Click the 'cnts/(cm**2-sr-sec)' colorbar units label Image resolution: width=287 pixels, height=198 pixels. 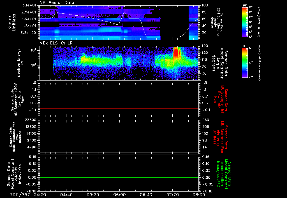click(x=259, y=22)
